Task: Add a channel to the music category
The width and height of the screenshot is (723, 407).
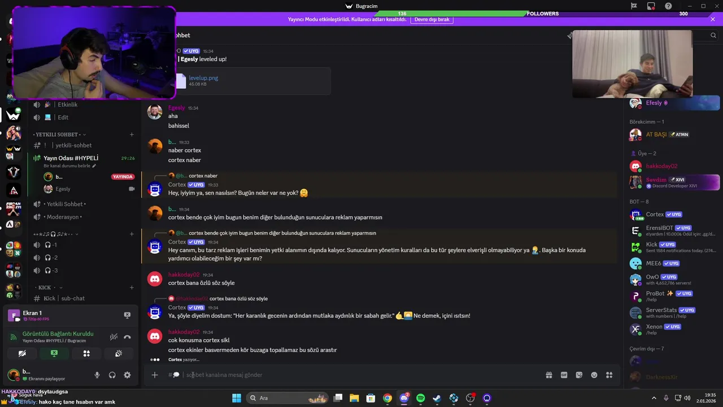Action: pyautogui.click(x=132, y=234)
